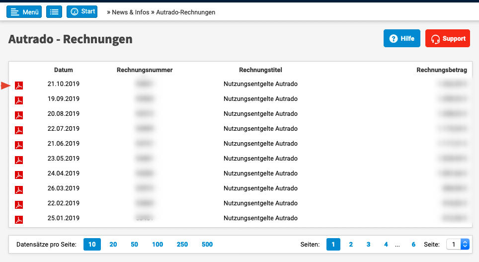The width and height of the screenshot is (479, 262).
Task: Click the list view icon button
Action: click(x=54, y=12)
